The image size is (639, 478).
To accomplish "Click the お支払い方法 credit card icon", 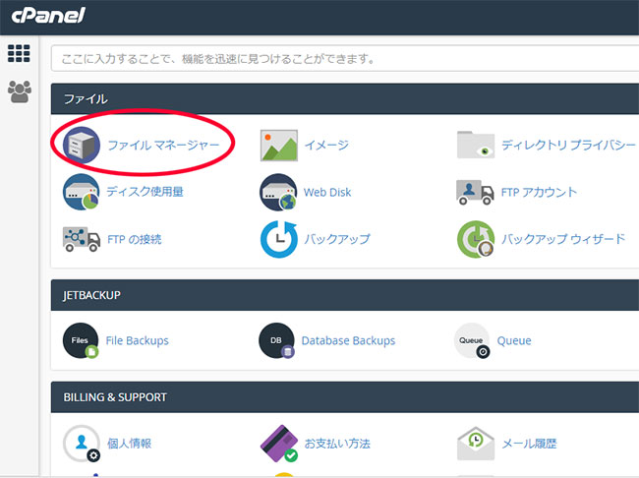I will click(x=279, y=444).
